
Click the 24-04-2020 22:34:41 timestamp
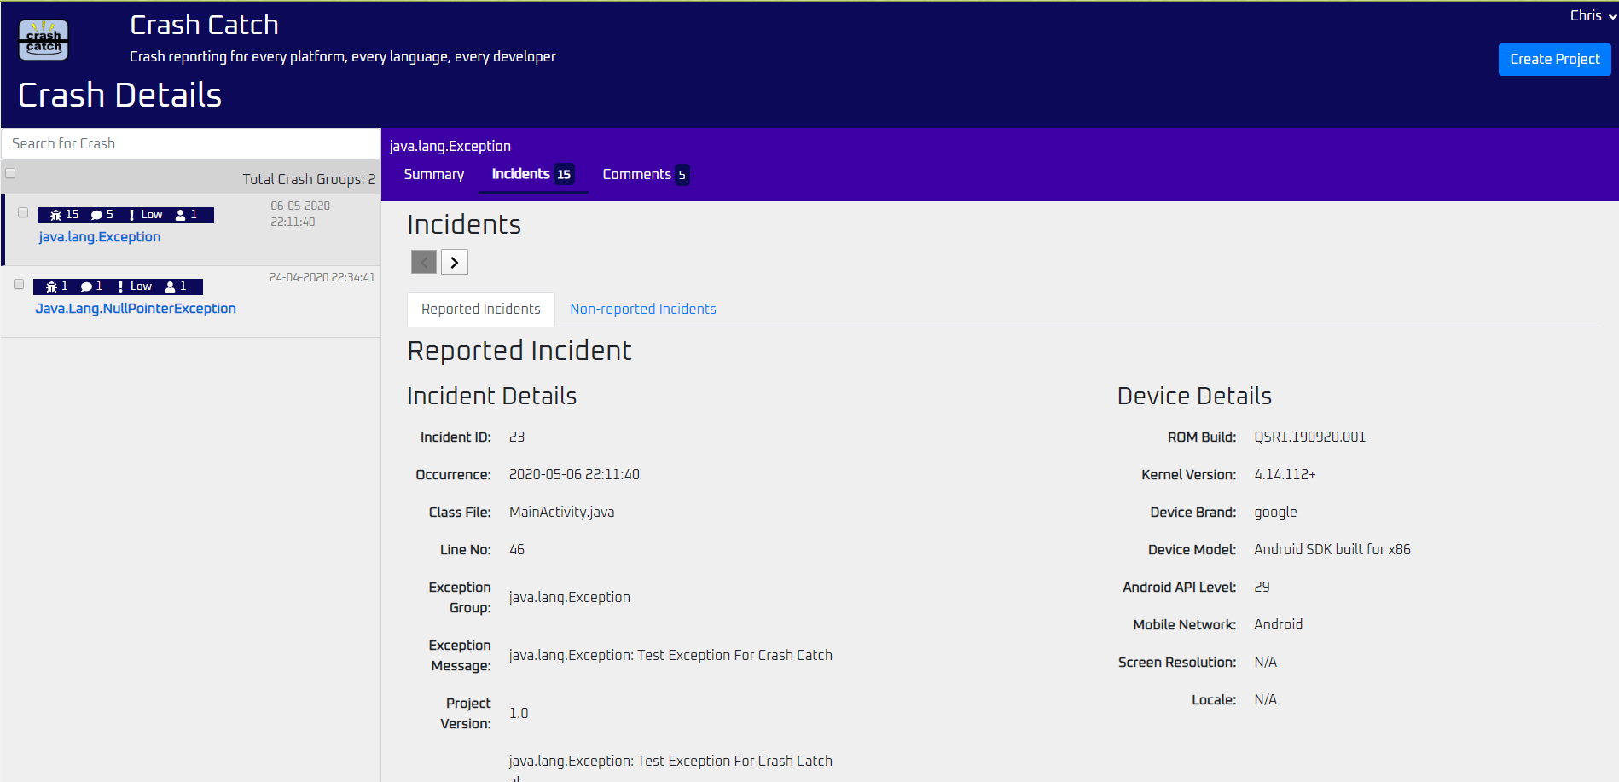(x=322, y=277)
